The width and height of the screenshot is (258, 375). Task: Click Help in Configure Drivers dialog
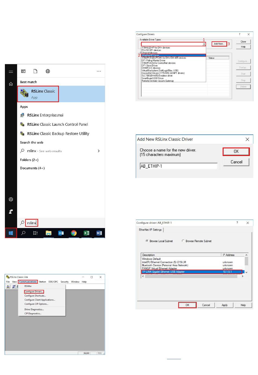pos(243,47)
